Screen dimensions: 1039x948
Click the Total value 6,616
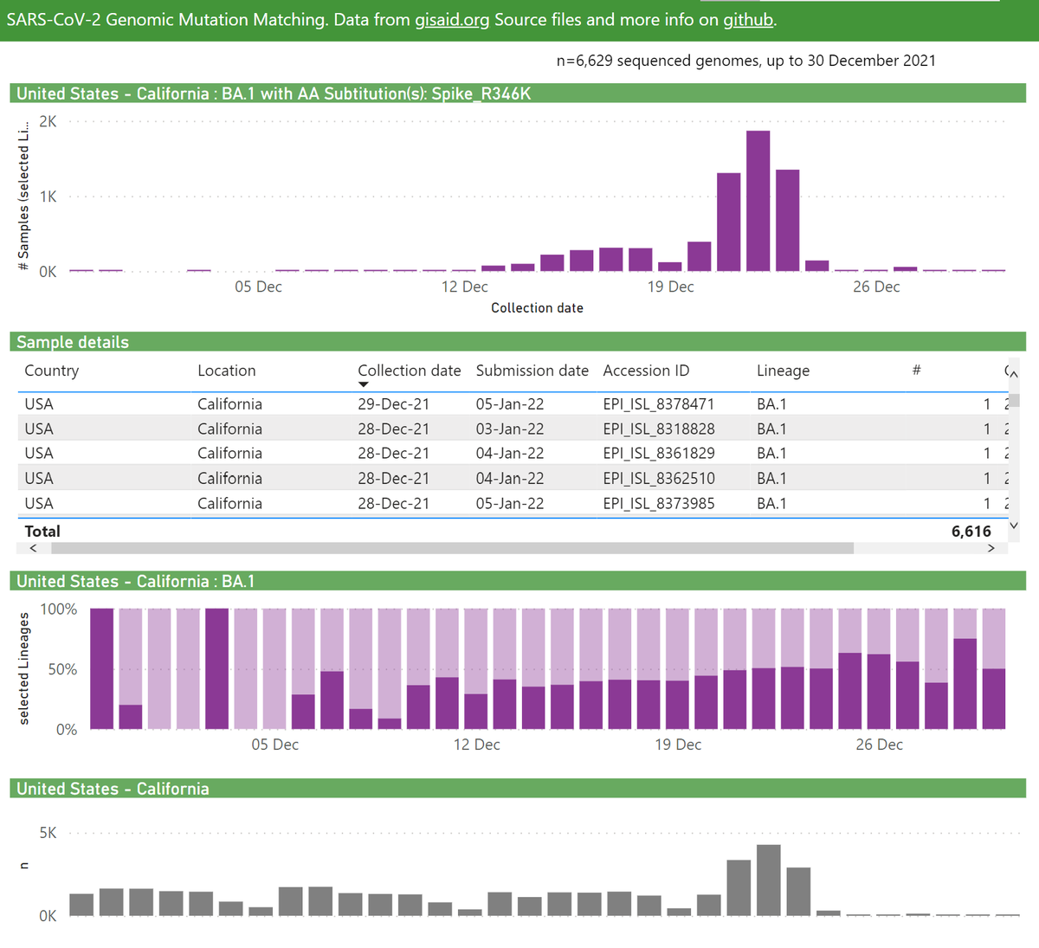tap(971, 532)
